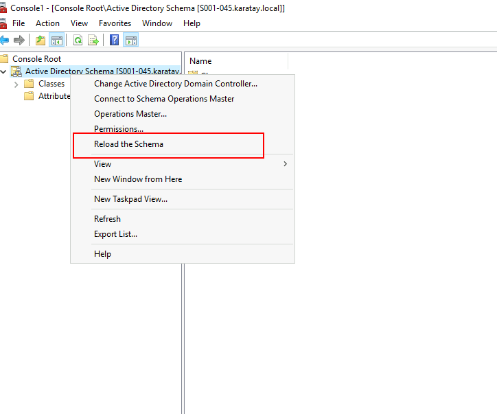
Task: Click the Export List toolbar icon
Action: [93, 41]
